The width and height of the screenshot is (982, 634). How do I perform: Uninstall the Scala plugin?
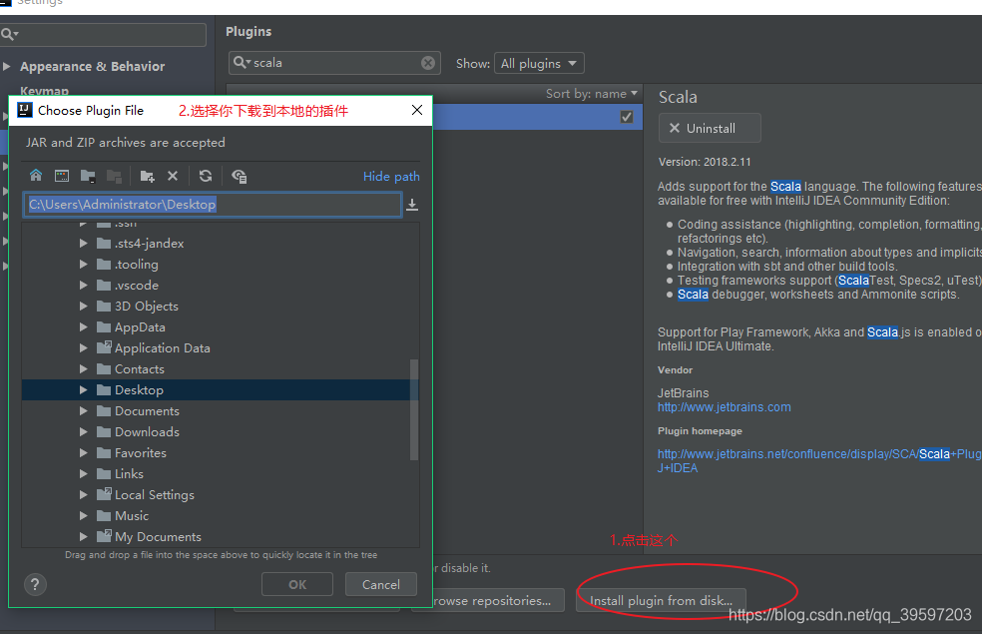(710, 129)
